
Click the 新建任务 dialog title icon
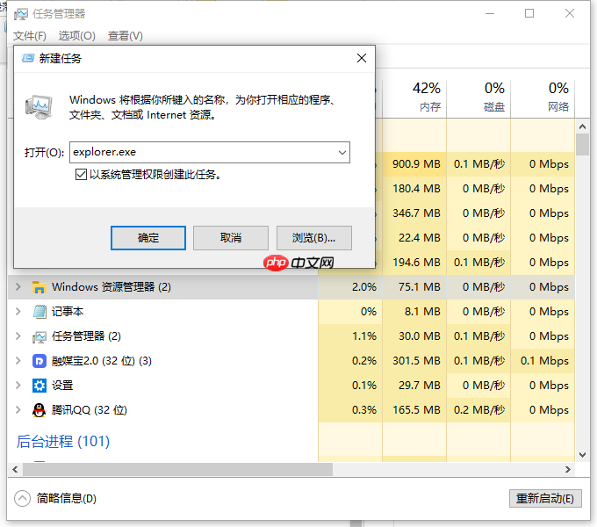click(28, 58)
